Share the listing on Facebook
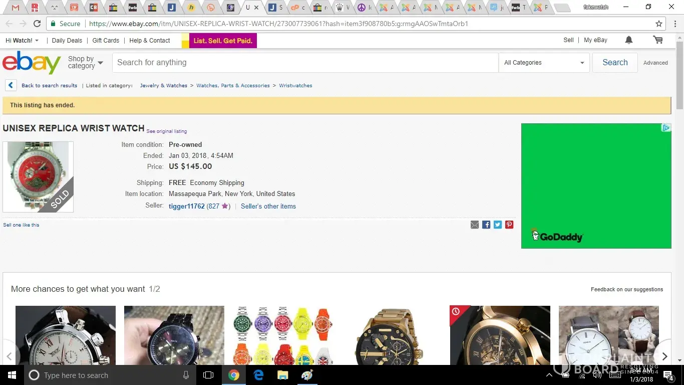This screenshot has width=684, height=385. [x=486, y=225]
